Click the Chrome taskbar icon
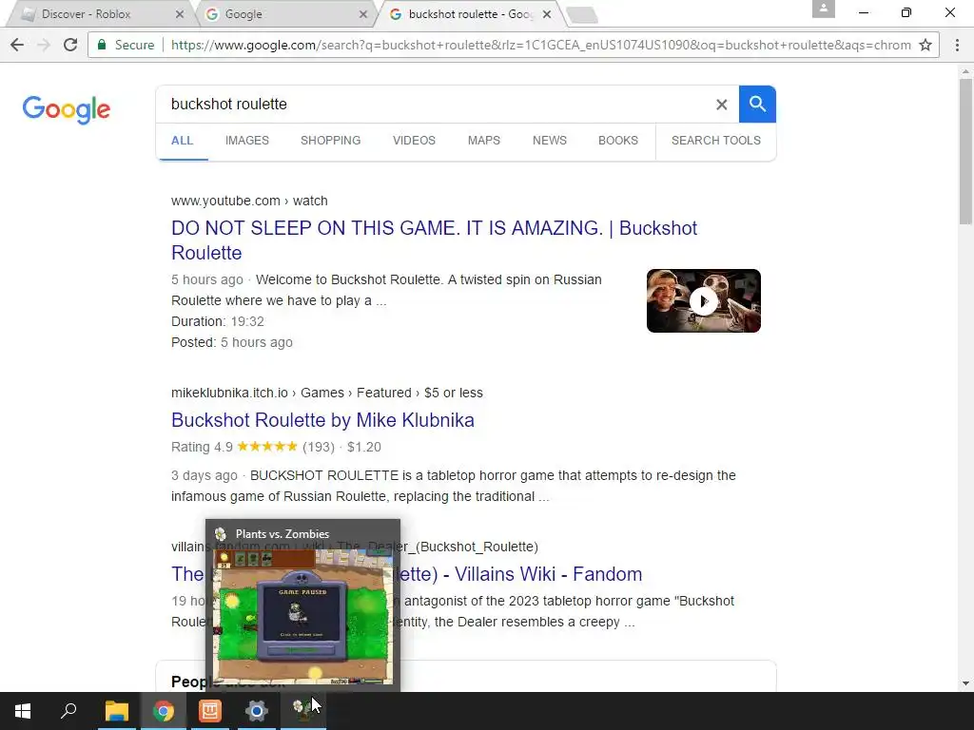The image size is (974, 730). [x=164, y=711]
